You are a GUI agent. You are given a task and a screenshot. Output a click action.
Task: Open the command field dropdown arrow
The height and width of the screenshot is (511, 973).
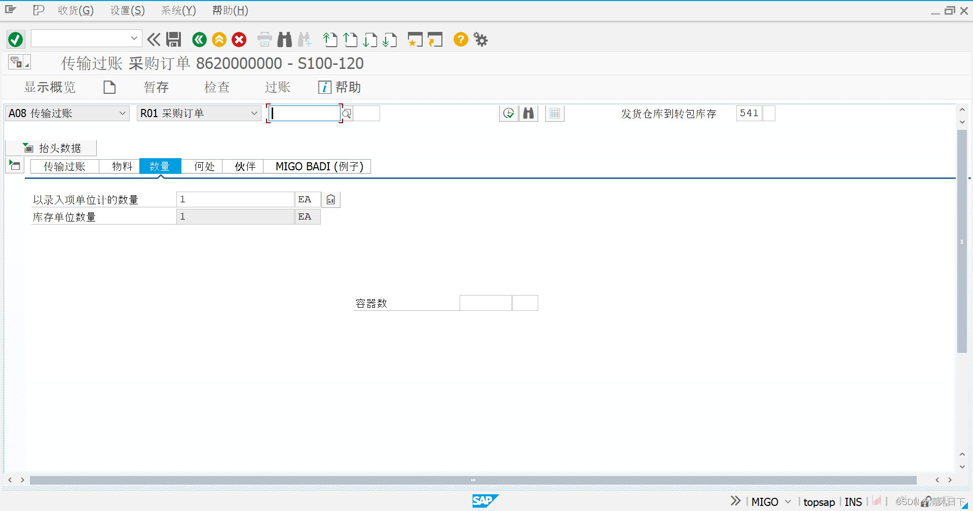[x=134, y=39]
